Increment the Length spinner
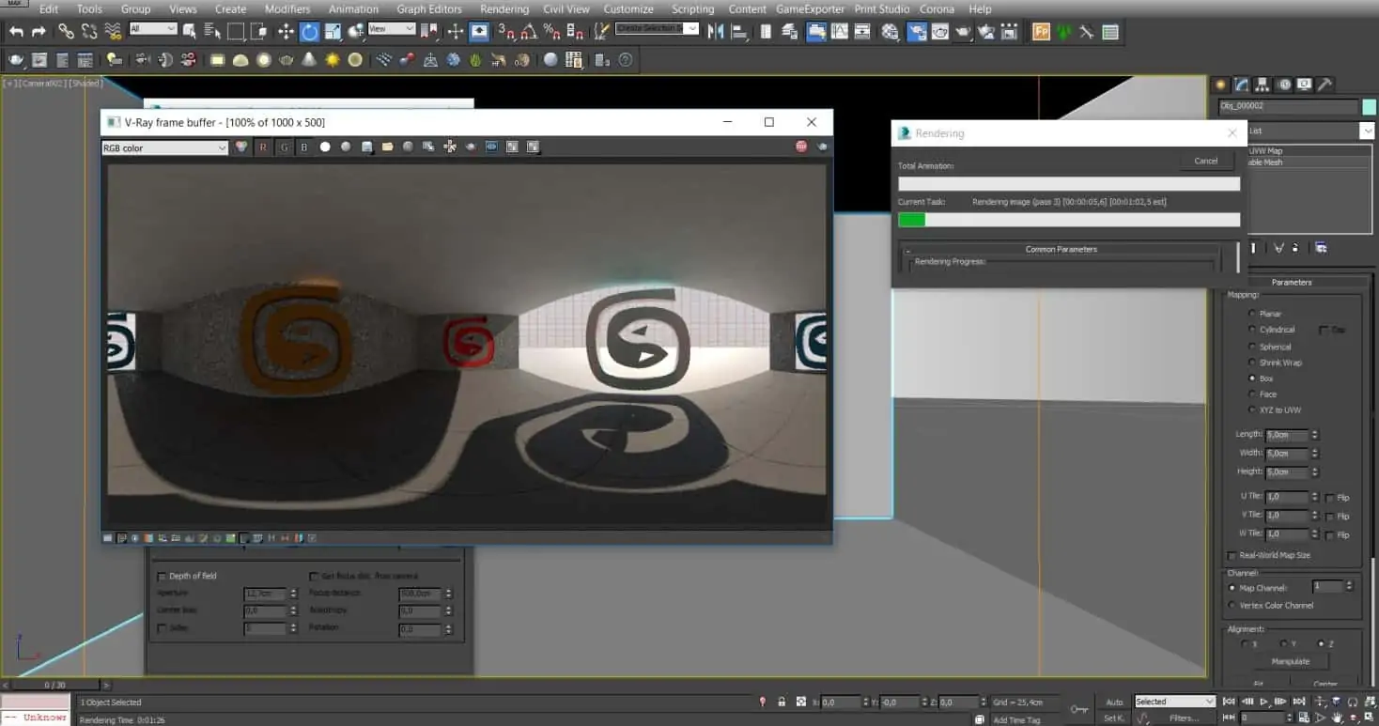The image size is (1379, 726). tap(1314, 432)
